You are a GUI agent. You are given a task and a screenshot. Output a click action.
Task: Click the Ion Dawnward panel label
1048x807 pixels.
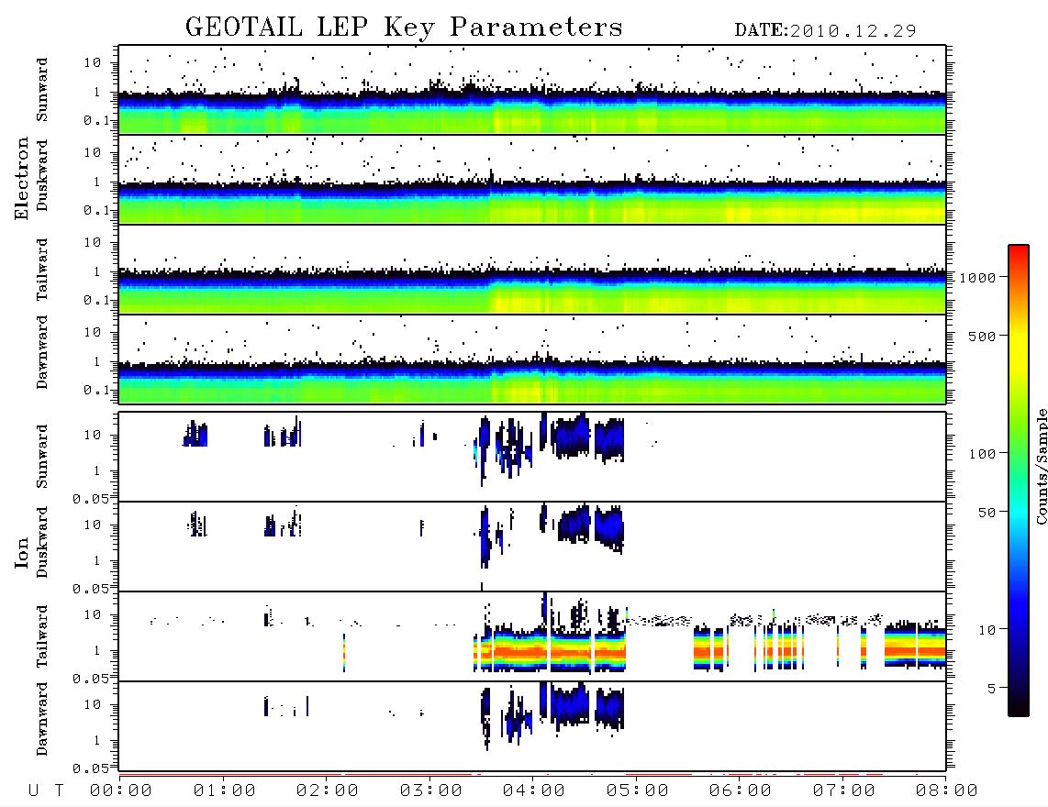pyautogui.click(x=42, y=719)
